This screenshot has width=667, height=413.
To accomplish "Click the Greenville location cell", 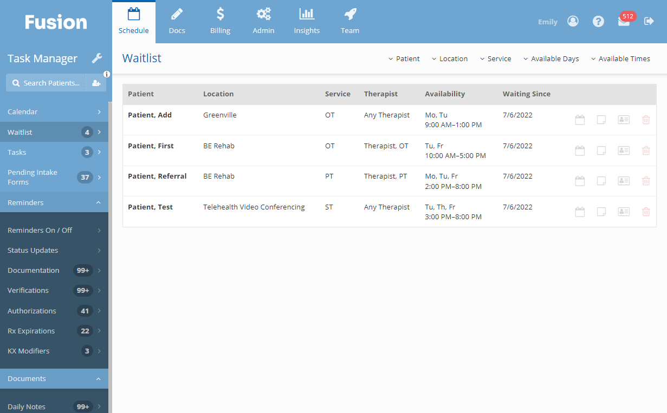I will tap(220, 115).
